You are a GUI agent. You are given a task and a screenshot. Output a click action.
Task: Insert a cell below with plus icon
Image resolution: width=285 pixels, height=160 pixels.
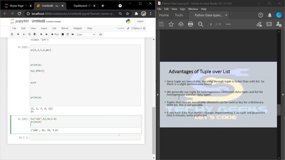coord(18,34)
